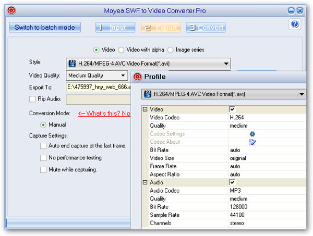Select the video Quality medium value

[238, 126]
